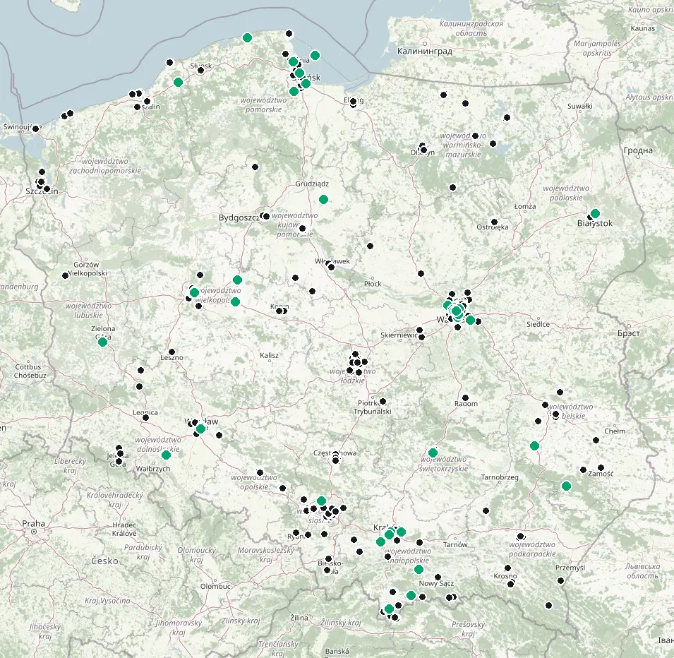Viewport: 674px width, 658px height.
Task: Select the Łomża city label
Action: (525, 206)
